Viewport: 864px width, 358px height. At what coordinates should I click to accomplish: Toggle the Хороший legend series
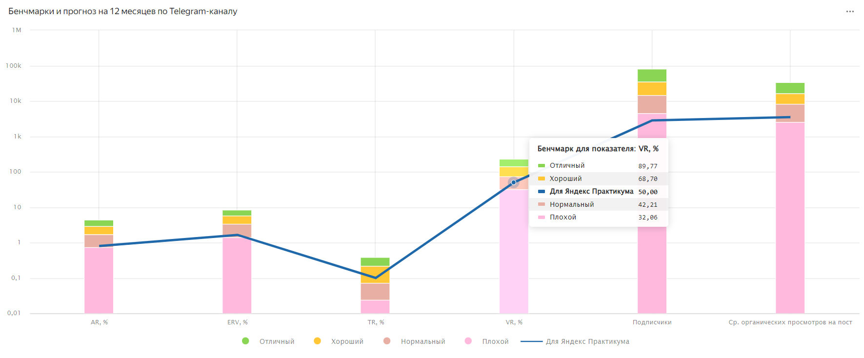click(347, 341)
